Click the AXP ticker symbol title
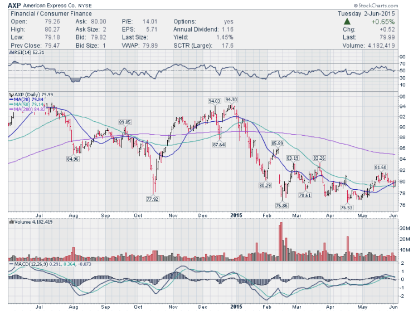This screenshot has width=418, height=311. (14, 6)
